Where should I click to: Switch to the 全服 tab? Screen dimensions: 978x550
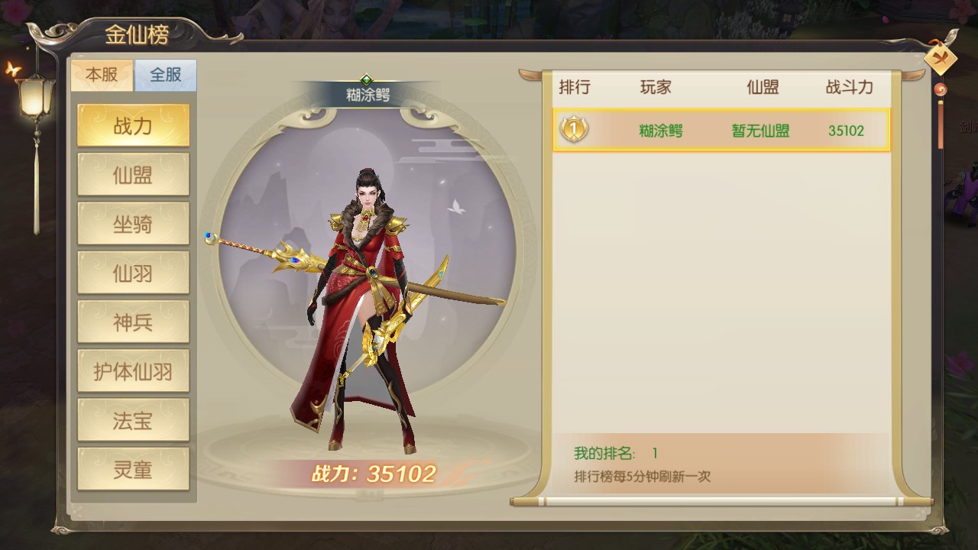[165, 75]
